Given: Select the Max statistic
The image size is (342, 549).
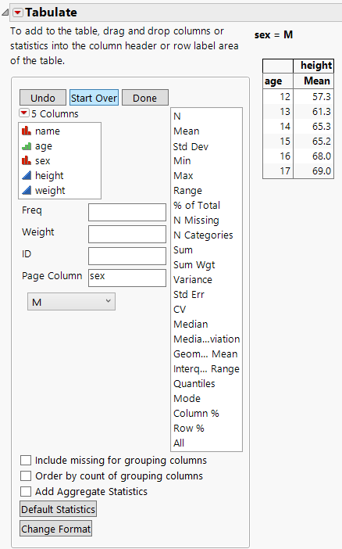Looking at the screenshot, I should point(183,175).
